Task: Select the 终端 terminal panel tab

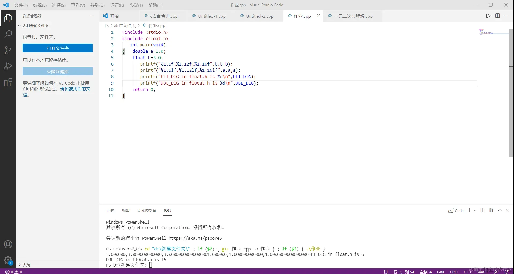Action: coord(168,210)
